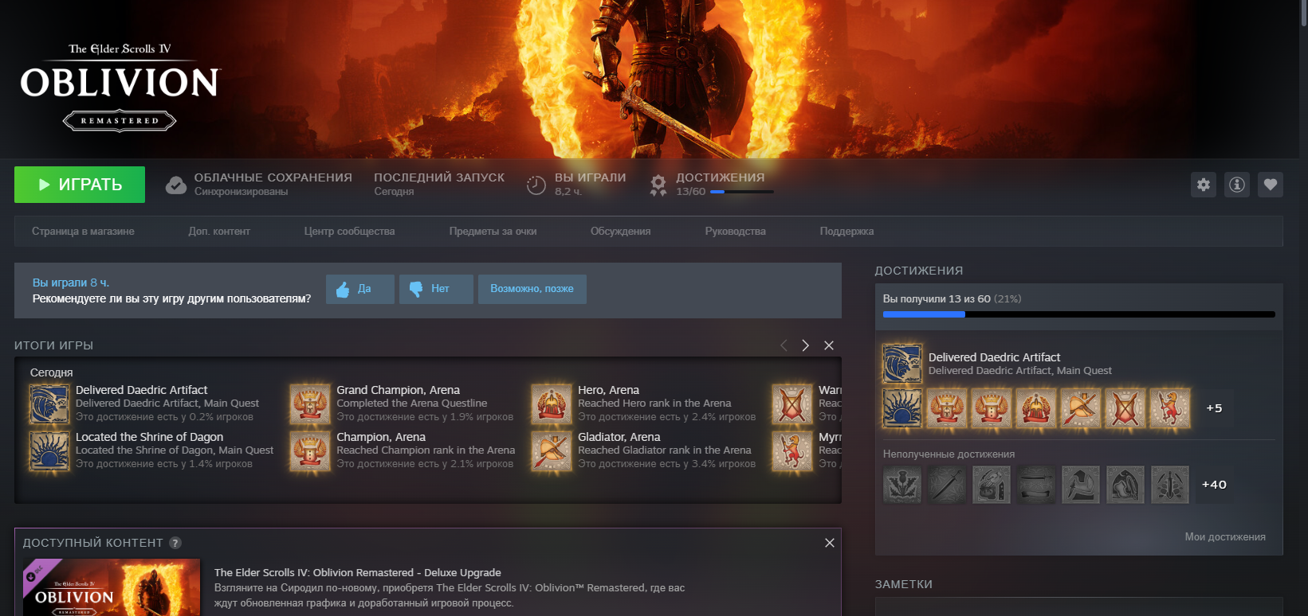Click ВЫ ИГРАЛИ 8,2 ч. text

591,184
